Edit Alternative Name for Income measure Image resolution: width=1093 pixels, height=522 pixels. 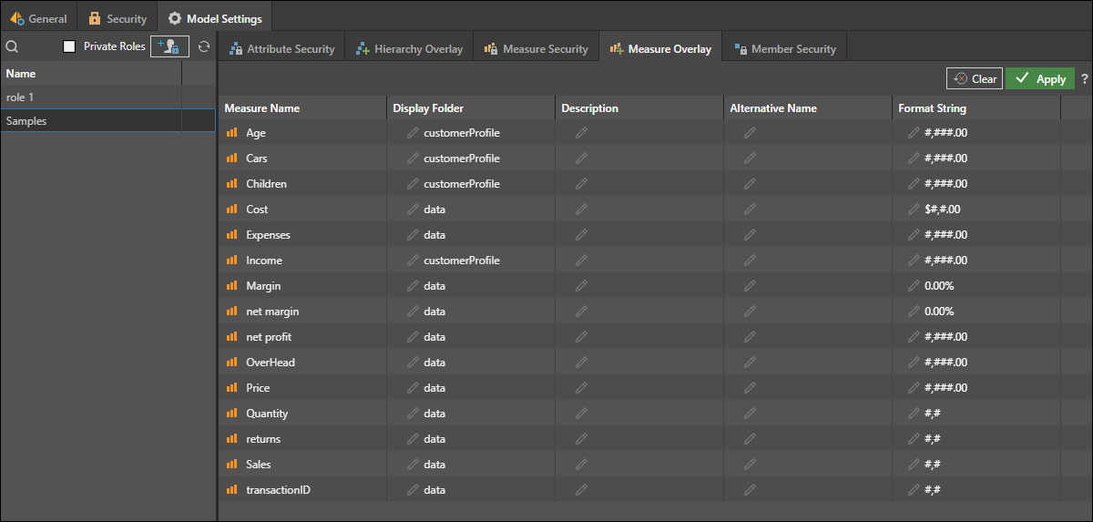750,261
